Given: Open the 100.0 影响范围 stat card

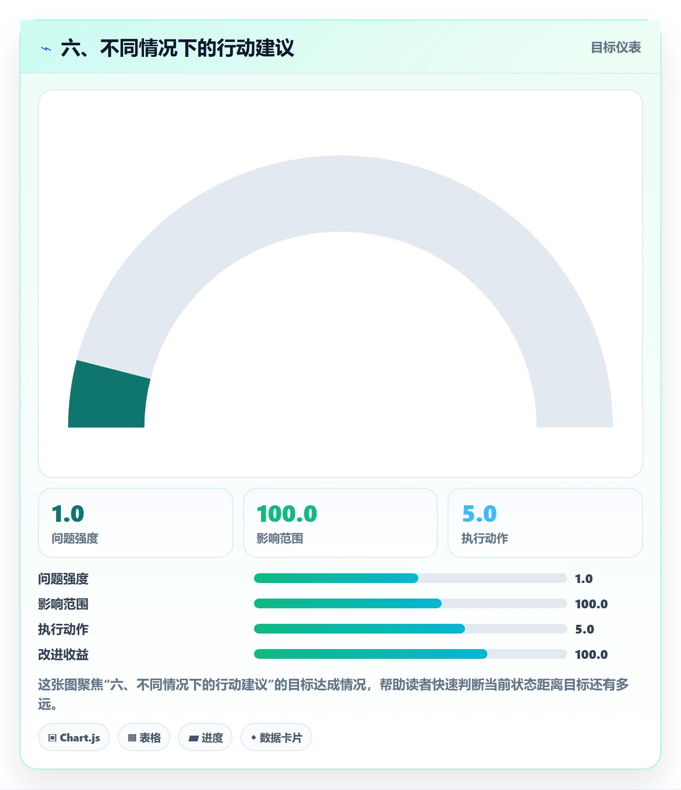Looking at the screenshot, I should tap(340, 523).
